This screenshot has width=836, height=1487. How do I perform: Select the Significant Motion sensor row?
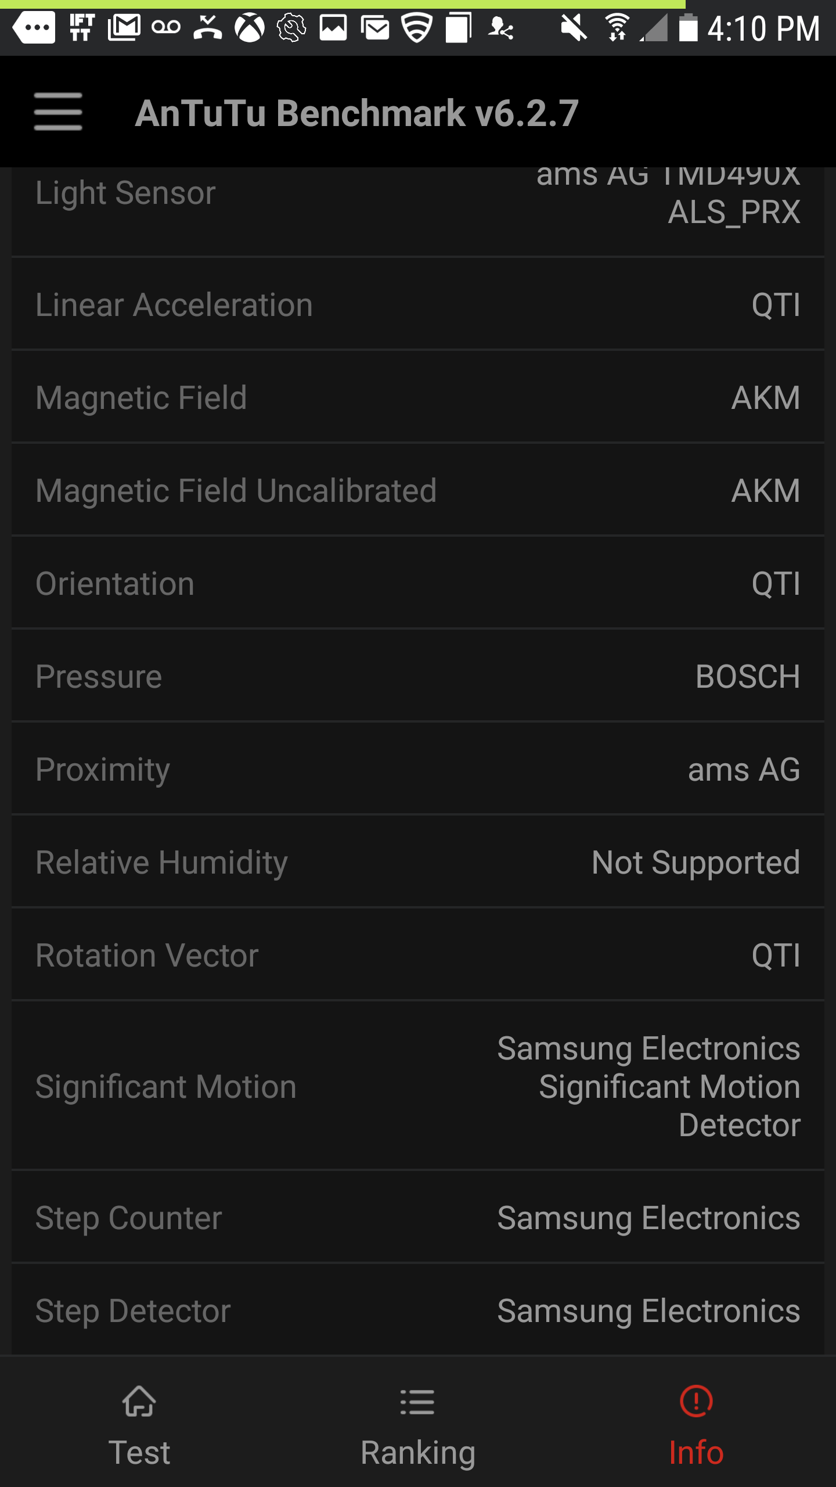click(418, 1086)
